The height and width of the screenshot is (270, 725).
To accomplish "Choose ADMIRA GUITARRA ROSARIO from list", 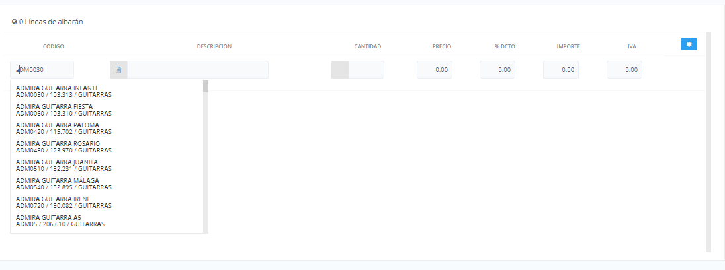I will (107, 147).
